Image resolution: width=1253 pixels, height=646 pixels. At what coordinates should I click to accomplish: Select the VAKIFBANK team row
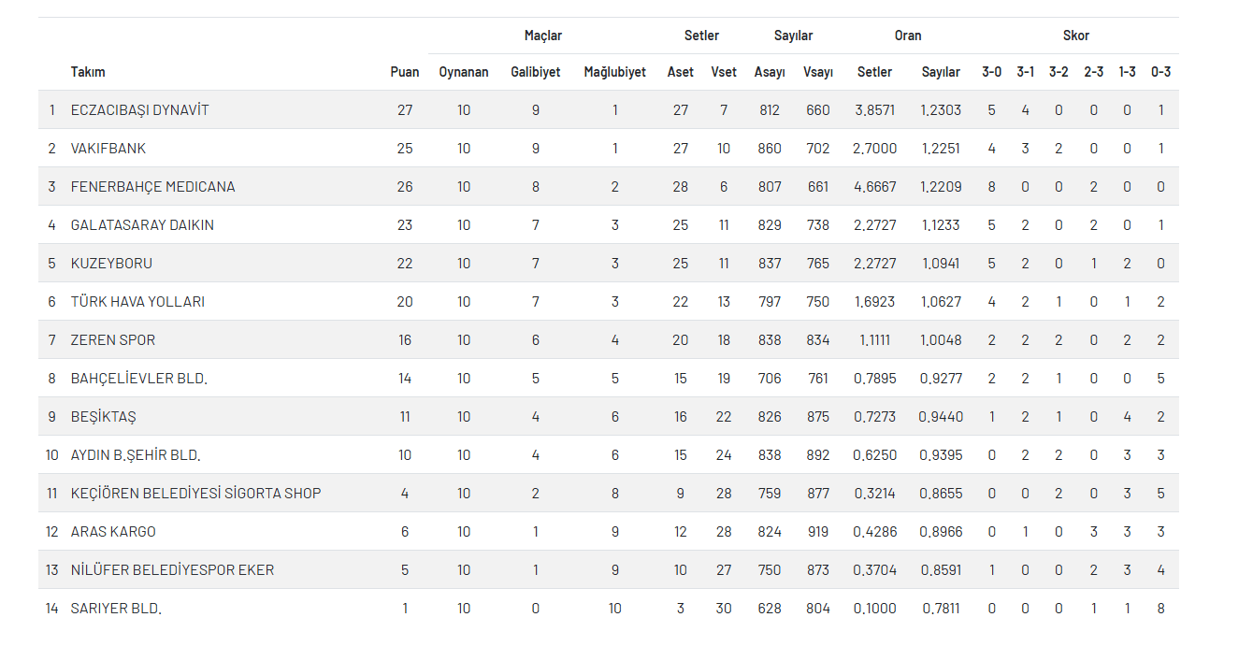tap(108, 149)
